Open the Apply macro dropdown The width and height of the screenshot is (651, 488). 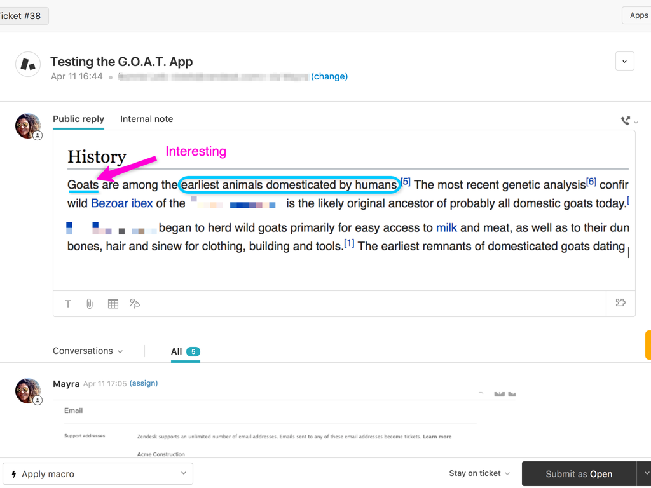[x=98, y=474]
